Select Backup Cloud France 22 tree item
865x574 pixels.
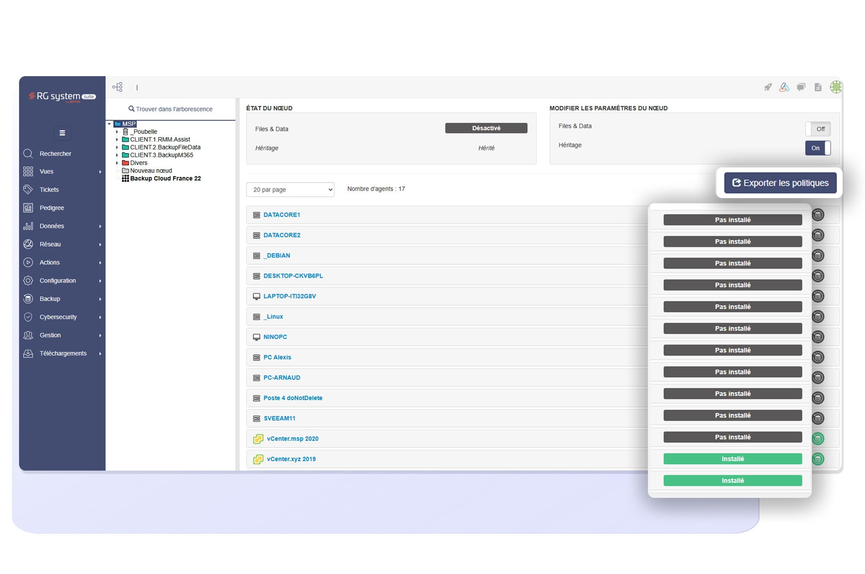point(165,178)
